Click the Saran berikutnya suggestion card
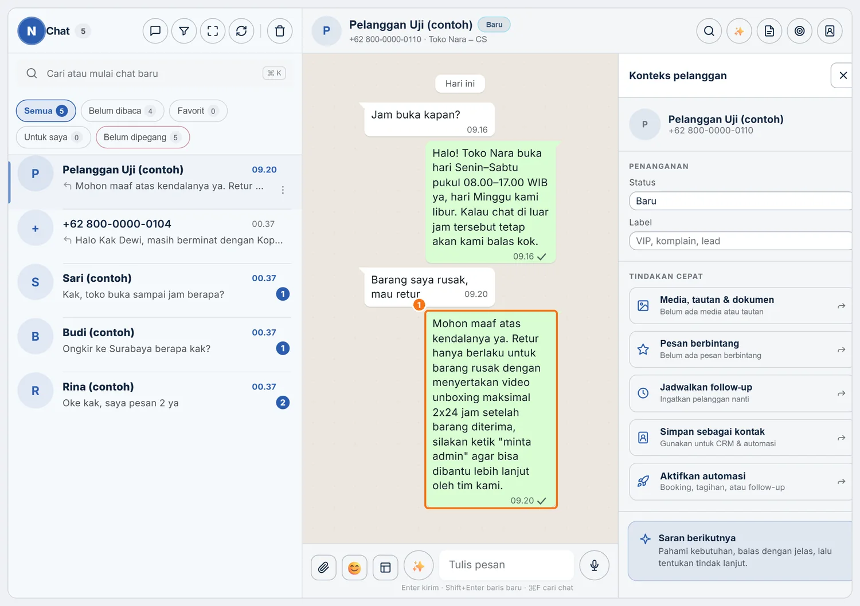Screen dimensions: 860x606 (x=740, y=551)
